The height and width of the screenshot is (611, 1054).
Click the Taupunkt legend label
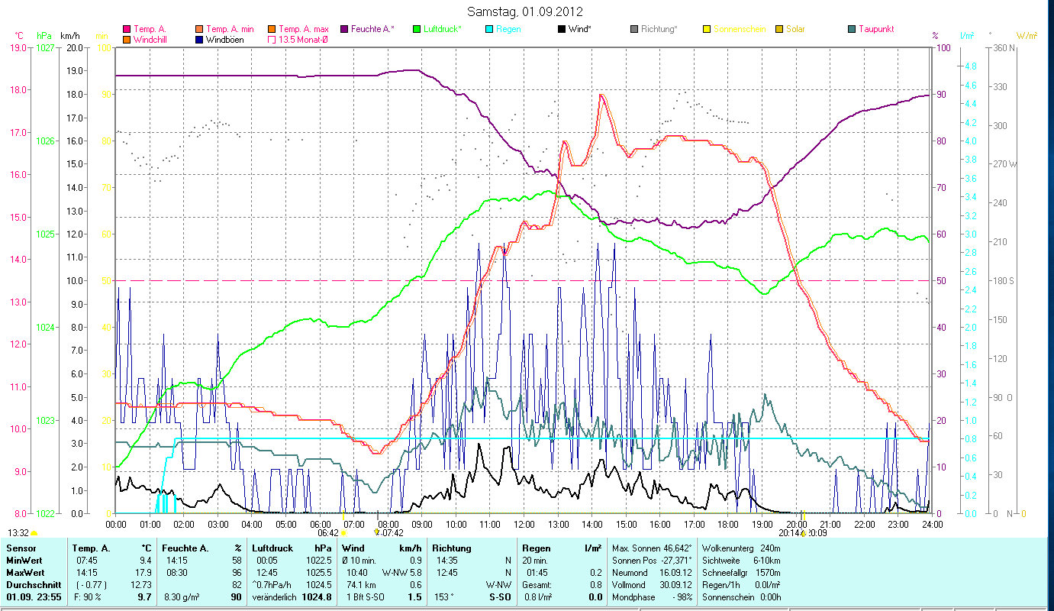(x=876, y=29)
